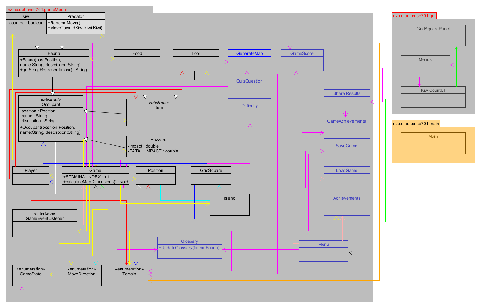This screenshot has width=481, height=308.
Task: Select the Player class box
Action: coord(31,176)
